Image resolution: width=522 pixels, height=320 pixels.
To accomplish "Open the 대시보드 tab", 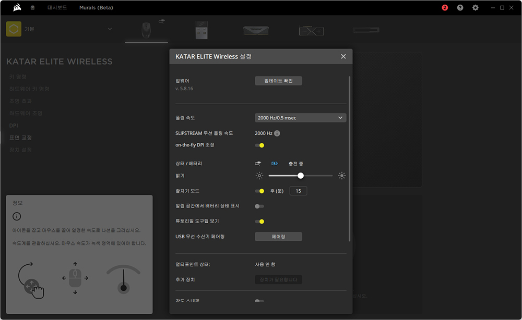I will tap(57, 7).
